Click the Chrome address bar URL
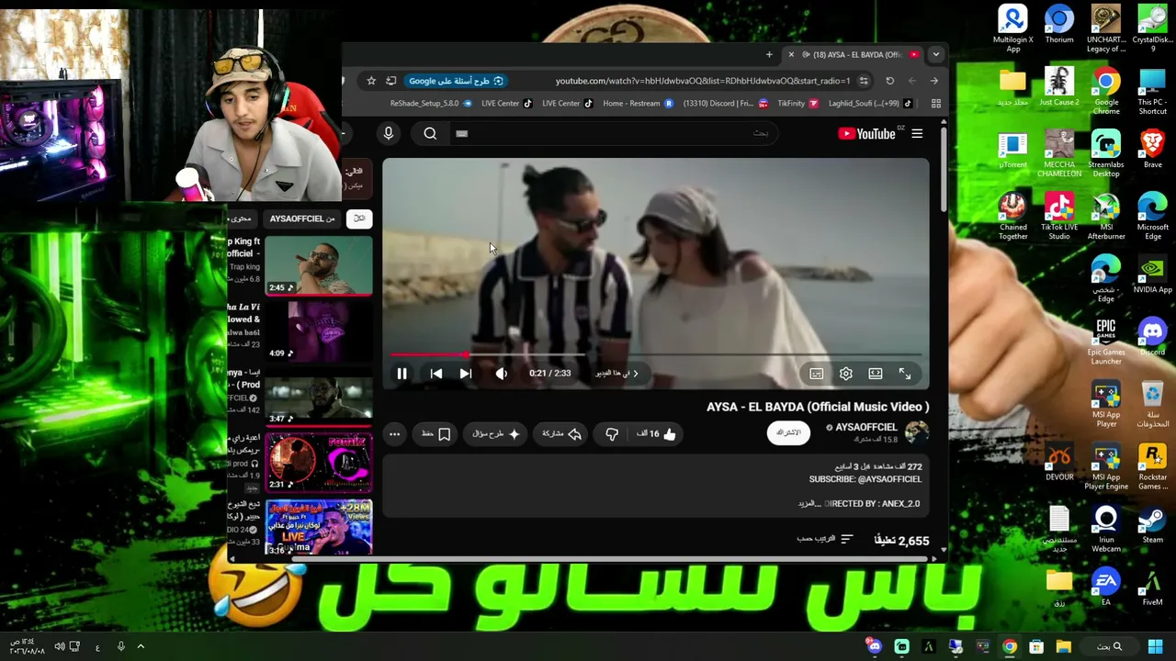The height and width of the screenshot is (661, 1176). coord(703,81)
